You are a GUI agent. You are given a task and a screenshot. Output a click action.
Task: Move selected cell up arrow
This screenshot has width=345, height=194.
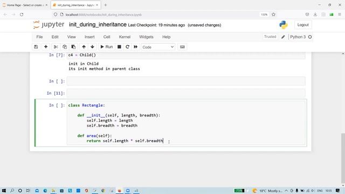84,47
